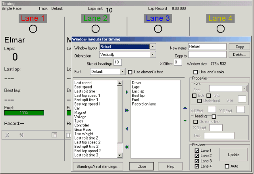Tick the Italic checkbox in Font properties
The width and height of the screenshot is (254, 174).
[209, 96]
